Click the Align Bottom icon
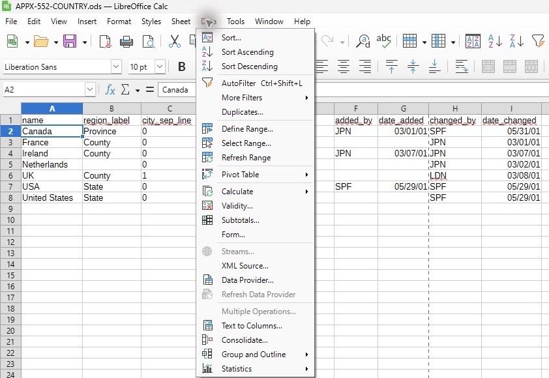This screenshot has width=549, height=378. (434, 66)
